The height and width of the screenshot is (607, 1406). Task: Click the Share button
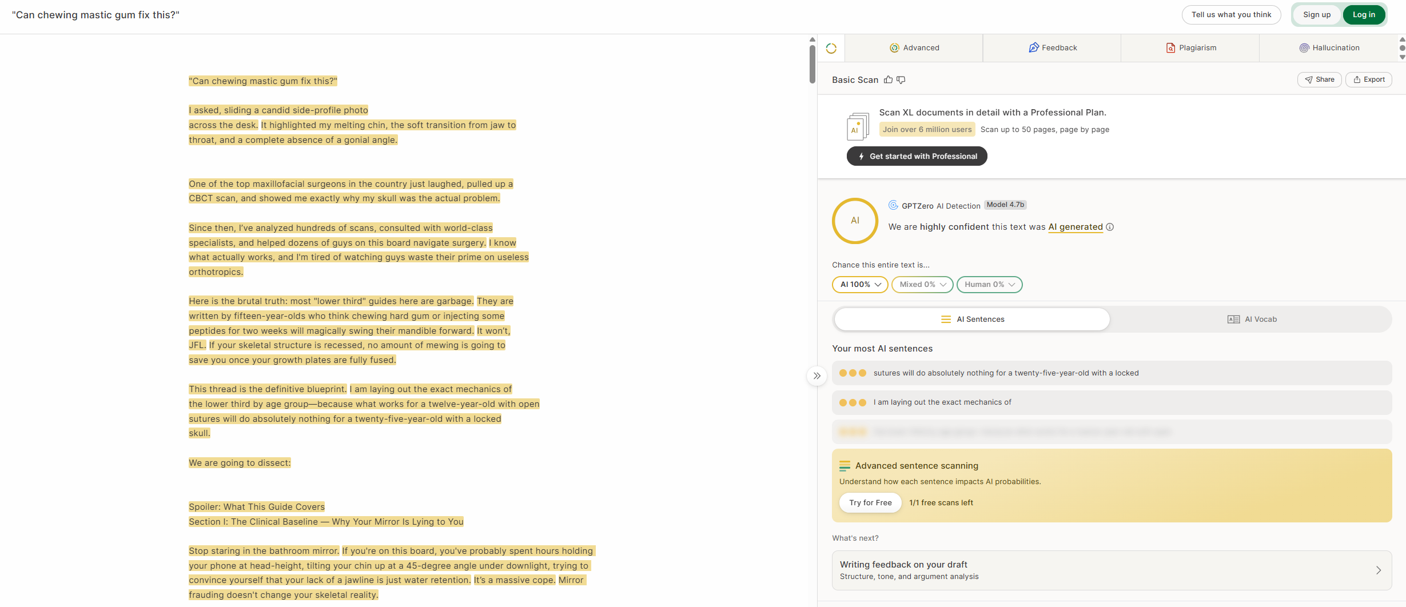[1319, 80]
